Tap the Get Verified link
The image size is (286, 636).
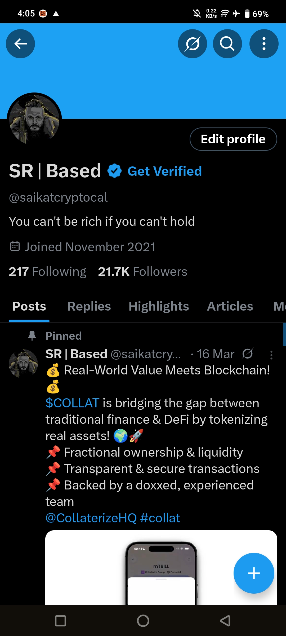click(165, 171)
